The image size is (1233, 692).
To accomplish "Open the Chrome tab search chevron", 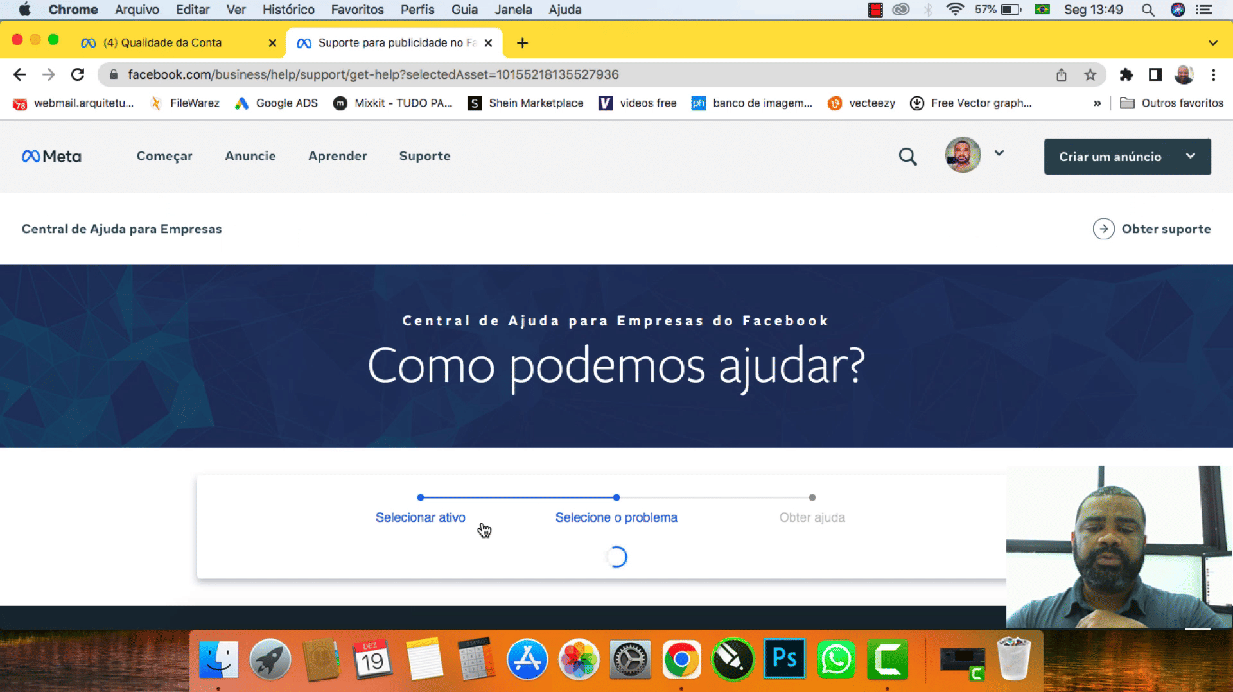I will 1212,43.
